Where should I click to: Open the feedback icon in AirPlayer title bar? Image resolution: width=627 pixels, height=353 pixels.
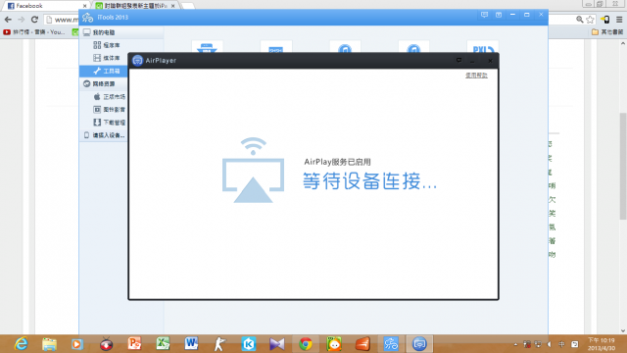458,61
